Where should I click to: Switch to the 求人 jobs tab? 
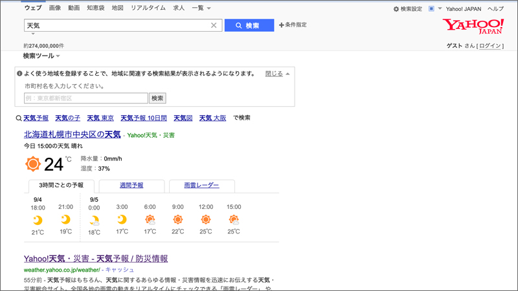tap(179, 8)
